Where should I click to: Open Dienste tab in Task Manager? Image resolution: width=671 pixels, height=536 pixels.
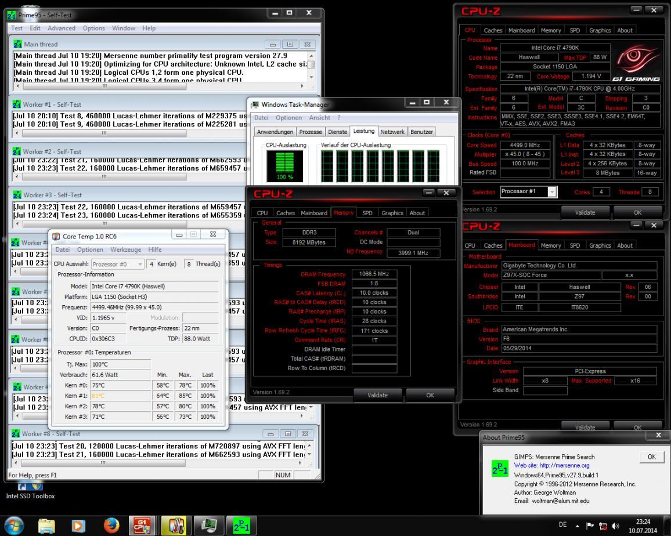[338, 132]
